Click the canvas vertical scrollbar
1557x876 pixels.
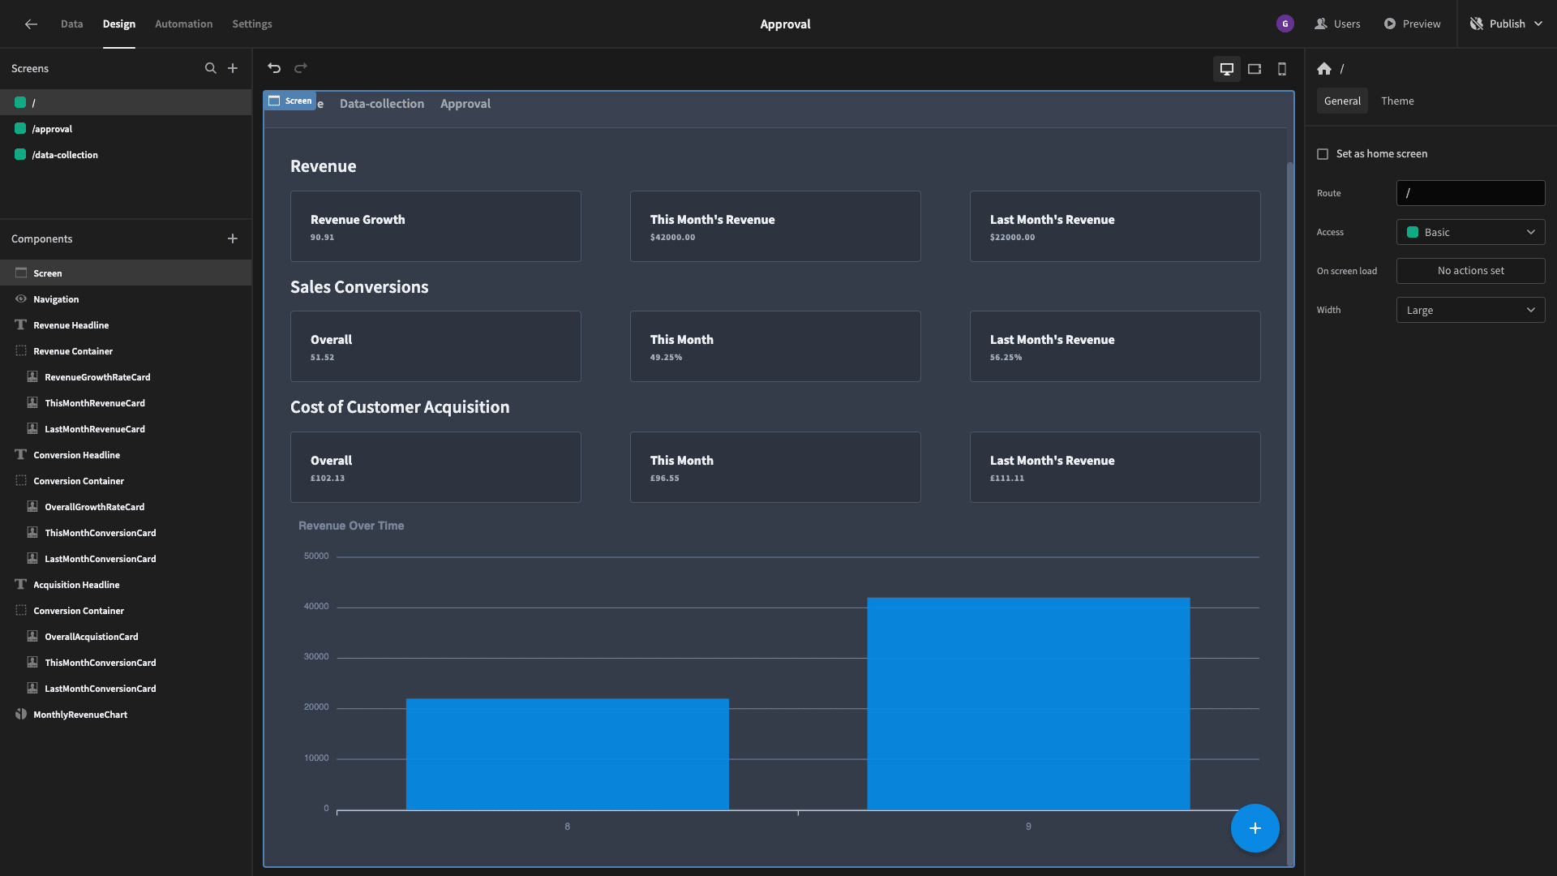pyautogui.click(x=1289, y=513)
